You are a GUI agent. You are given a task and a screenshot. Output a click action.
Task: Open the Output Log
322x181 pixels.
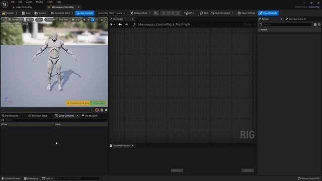click(x=31, y=178)
